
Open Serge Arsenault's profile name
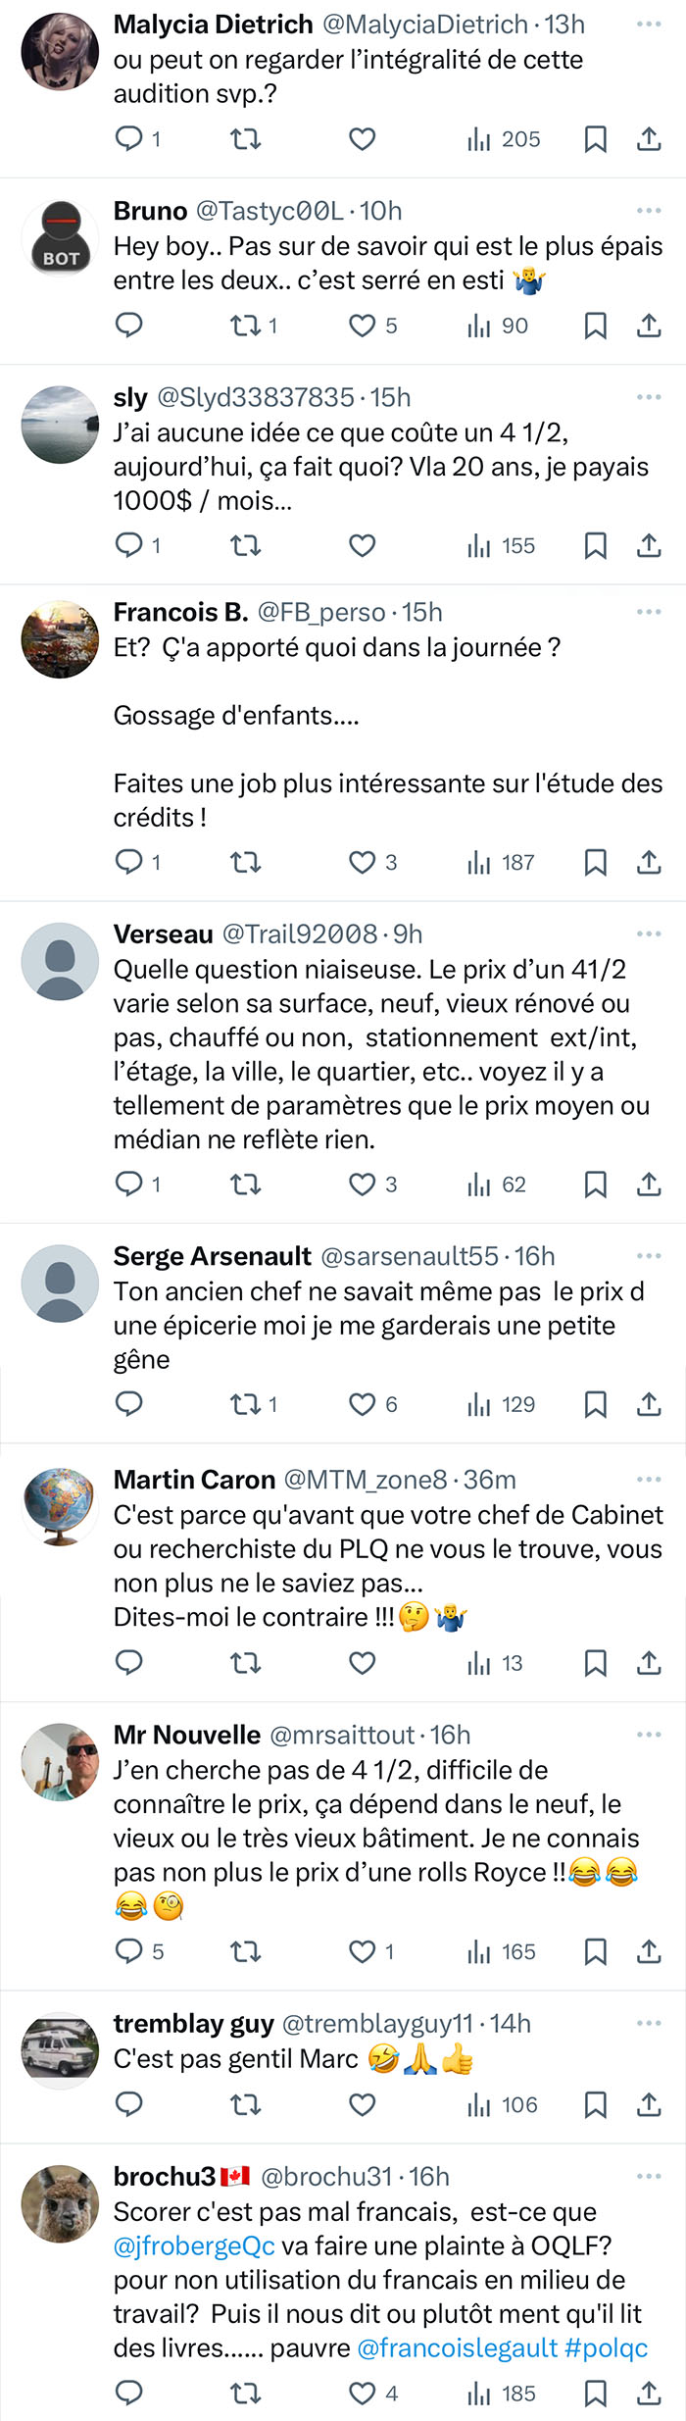click(212, 1256)
